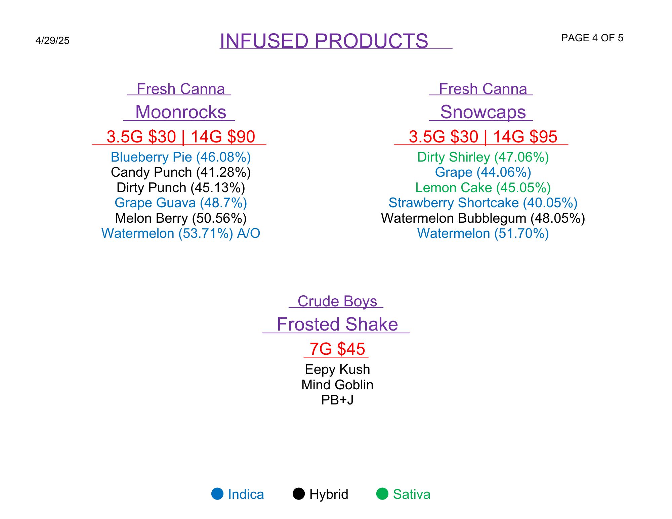Click the Crude Boys brand label
672x519 pixels.
337,301
